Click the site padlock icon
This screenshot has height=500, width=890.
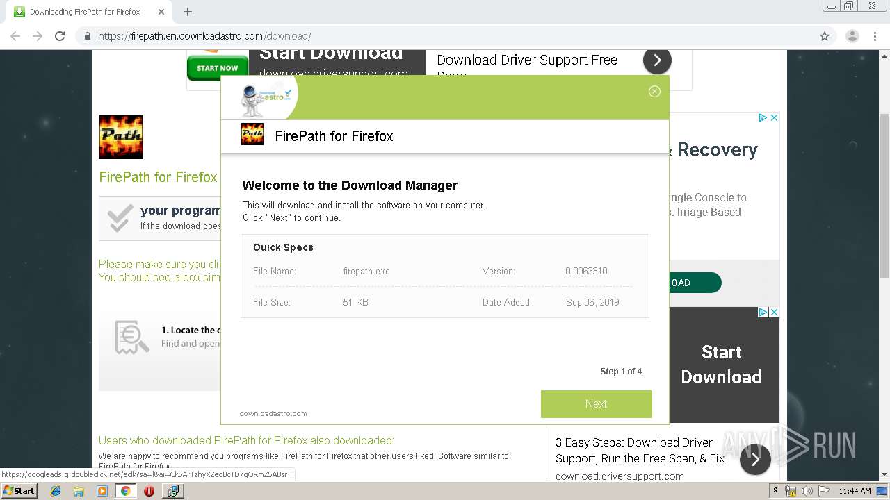click(87, 36)
